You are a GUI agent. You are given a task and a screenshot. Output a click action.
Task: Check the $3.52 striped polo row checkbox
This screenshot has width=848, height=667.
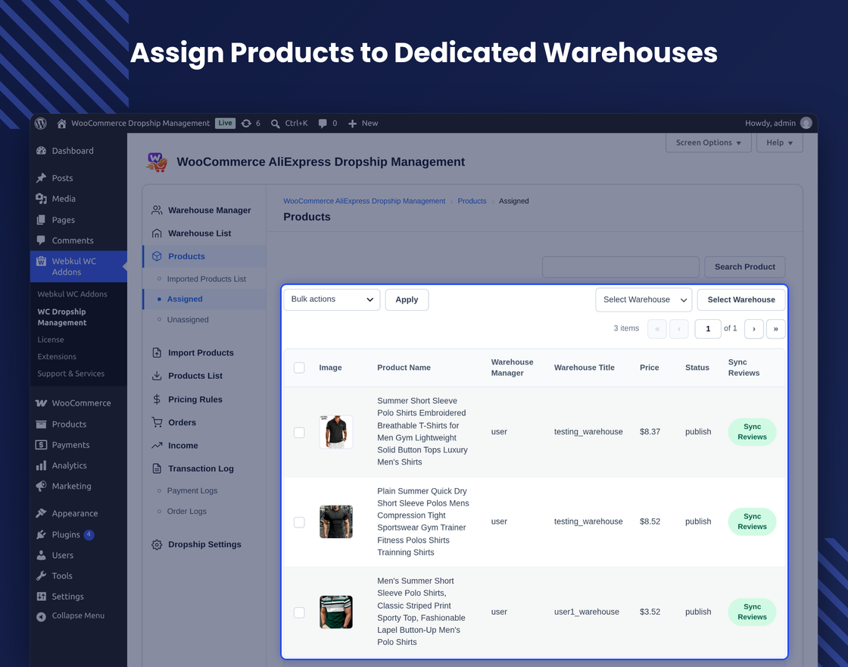tap(299, 612)
